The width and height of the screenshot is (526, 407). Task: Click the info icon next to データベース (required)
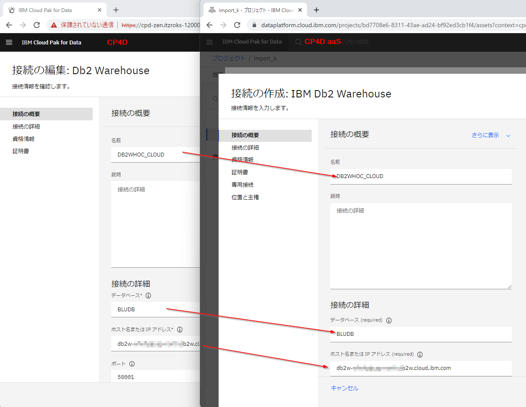point(389,320)
